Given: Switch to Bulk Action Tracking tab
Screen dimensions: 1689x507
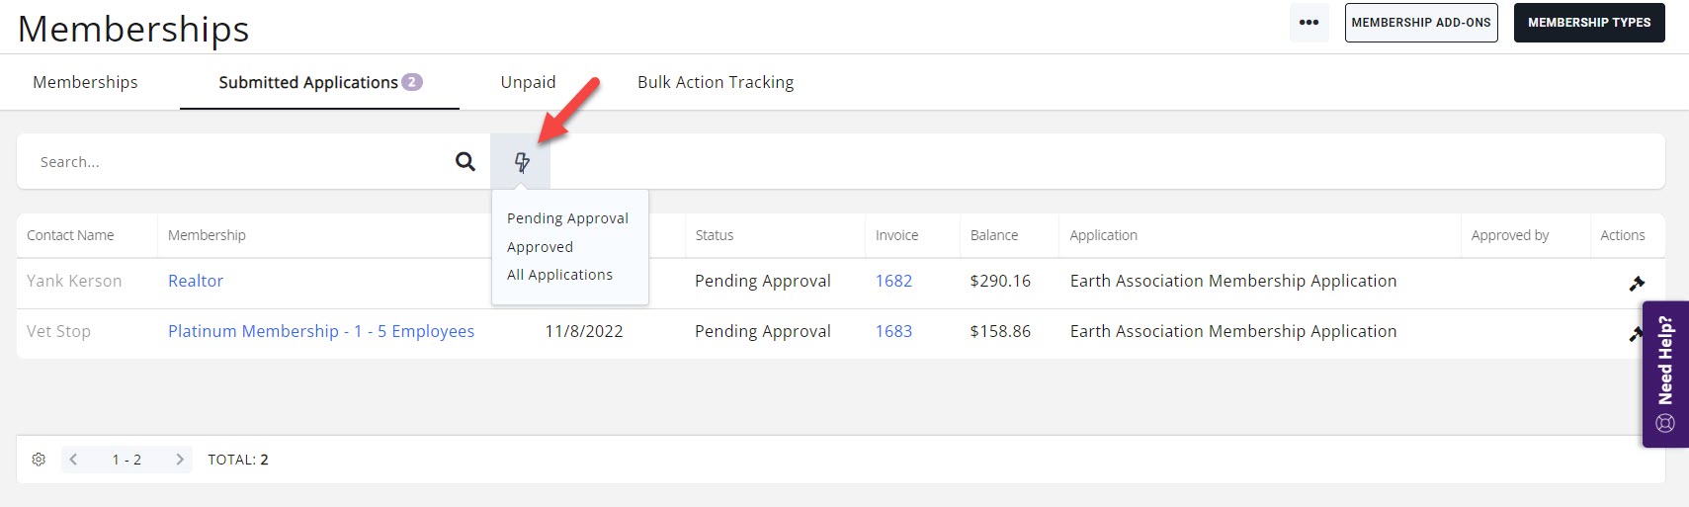Looking at the screenshot, I should tap(716, 82).
